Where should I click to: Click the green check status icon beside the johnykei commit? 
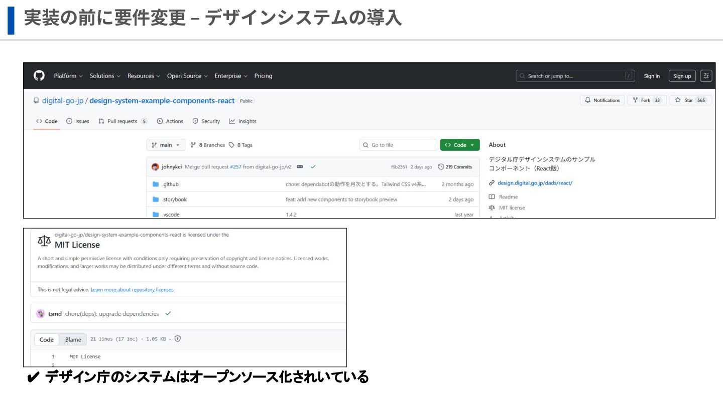pyautogui.click(x=313, y=167)
